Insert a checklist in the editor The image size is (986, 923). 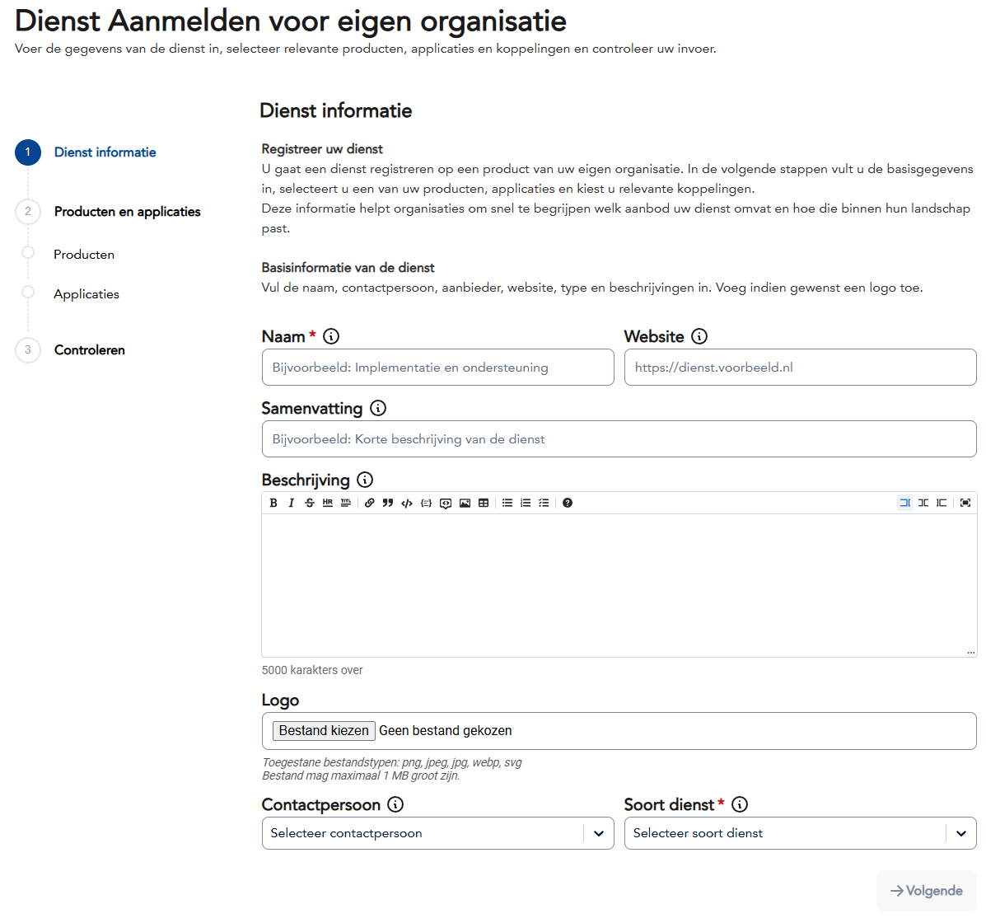coord(544,503)
